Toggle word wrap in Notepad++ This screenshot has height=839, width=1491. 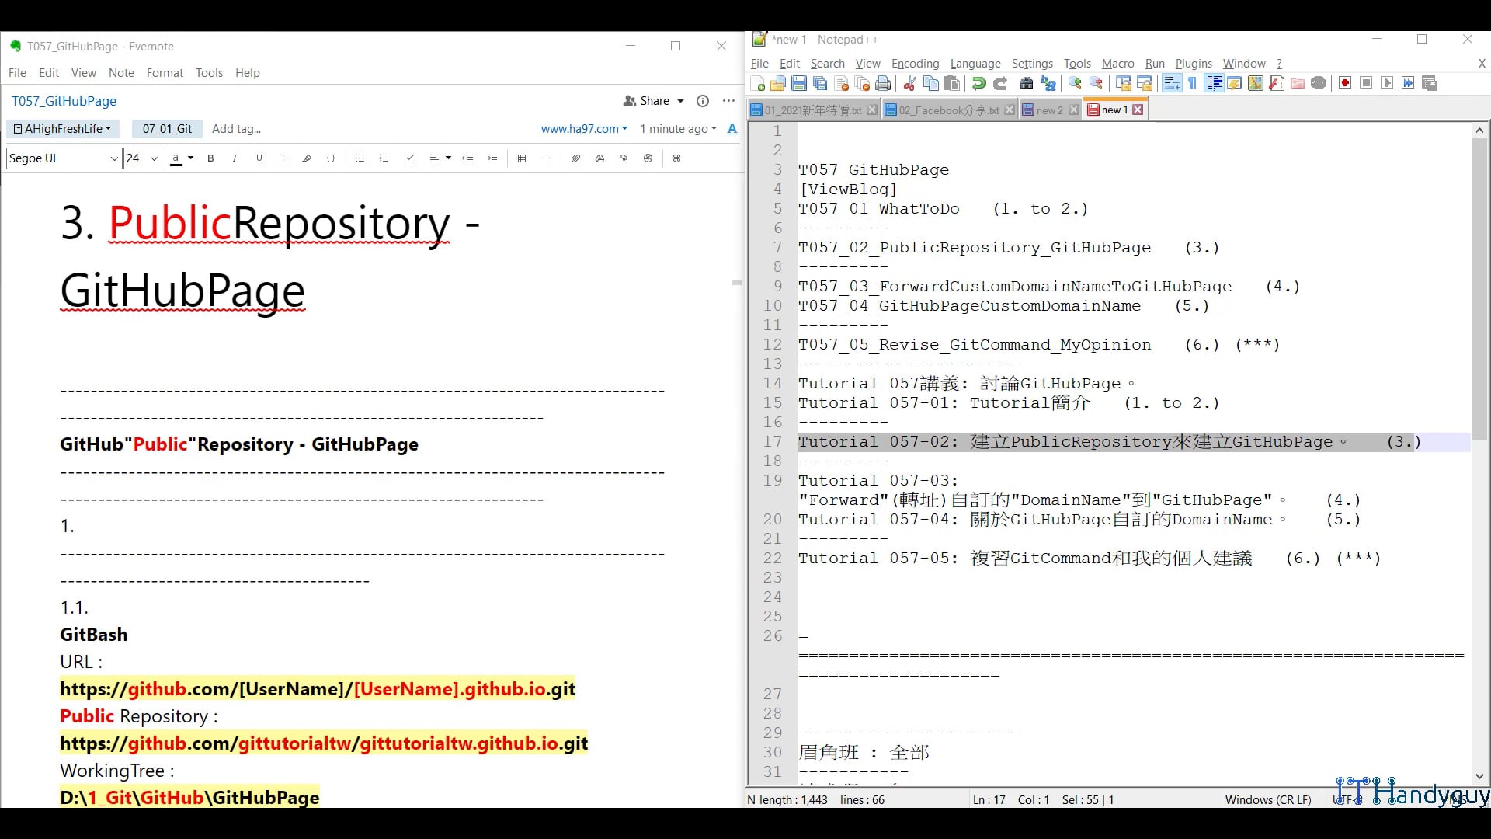1171,83
